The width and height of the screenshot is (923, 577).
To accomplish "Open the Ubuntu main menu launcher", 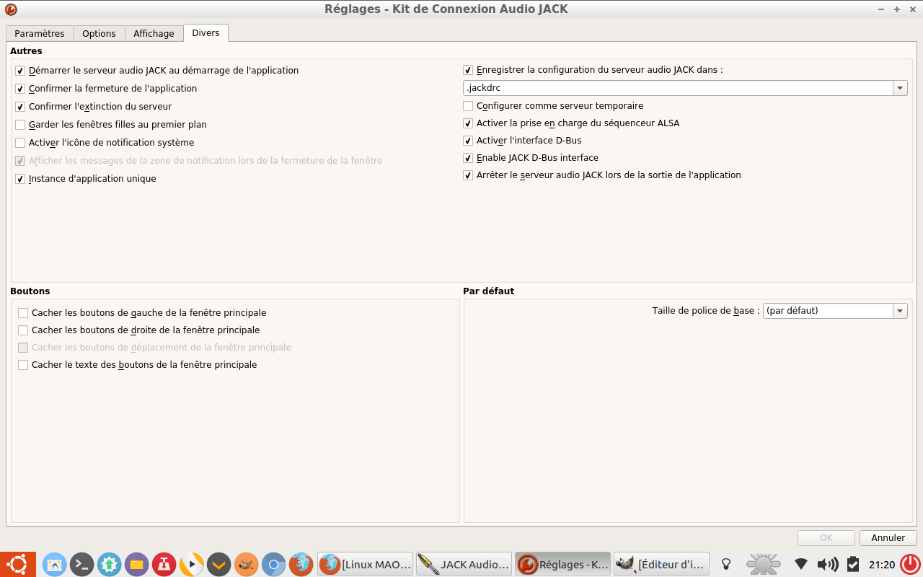I will [17, 564].
